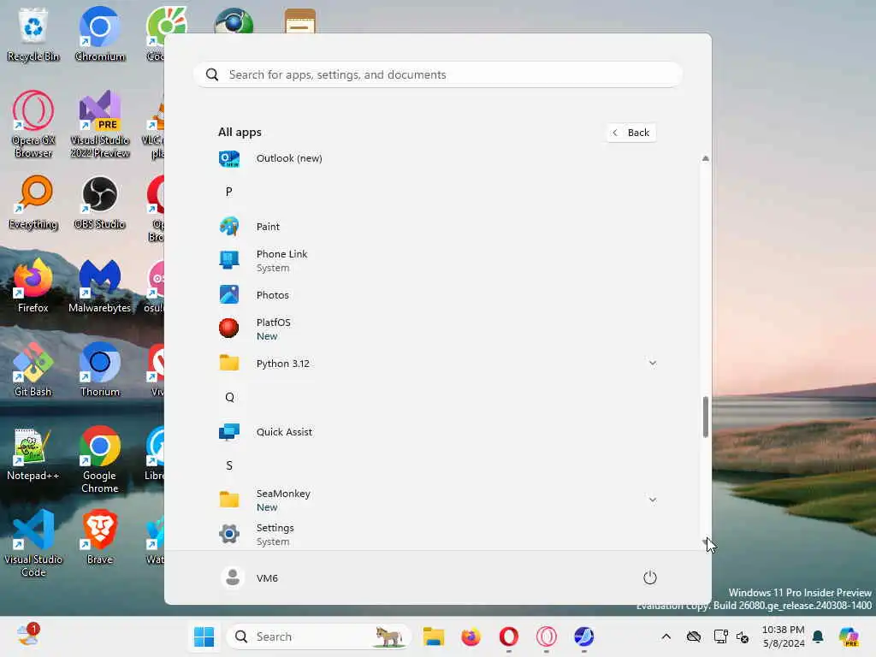Open Phone Link app
Screen dimensions: 876x657
[x=437, y=260]
